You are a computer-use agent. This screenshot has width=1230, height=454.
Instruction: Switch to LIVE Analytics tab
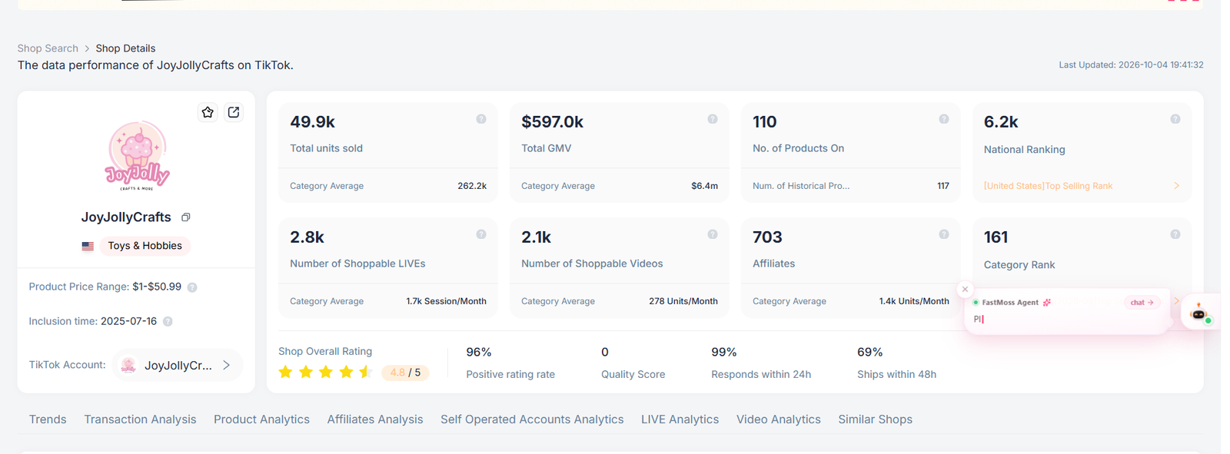pos(680,419)
